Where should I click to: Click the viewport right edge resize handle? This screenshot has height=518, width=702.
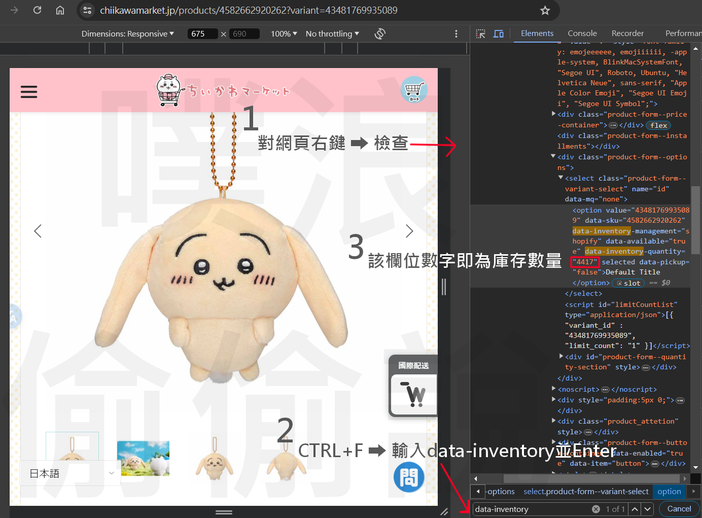(444, 287)
